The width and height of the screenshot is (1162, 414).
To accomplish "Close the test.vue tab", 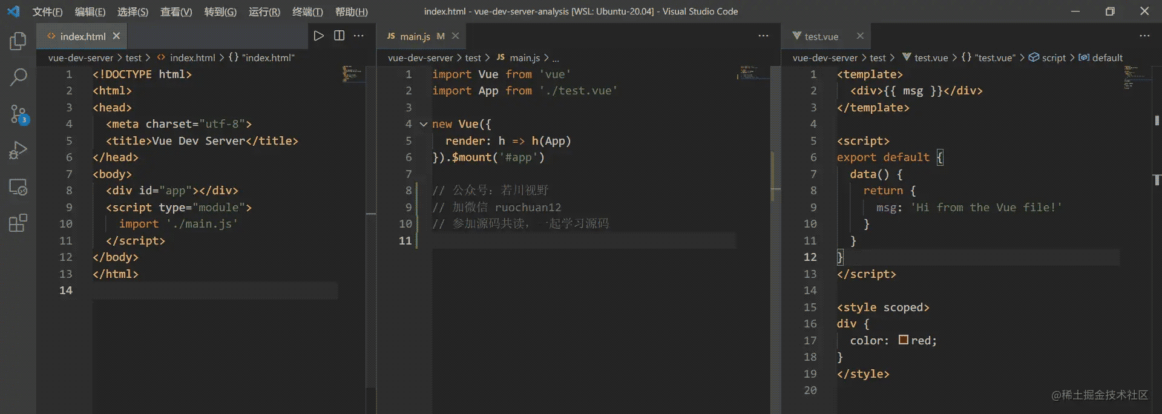I will click(x=860, y=36).
